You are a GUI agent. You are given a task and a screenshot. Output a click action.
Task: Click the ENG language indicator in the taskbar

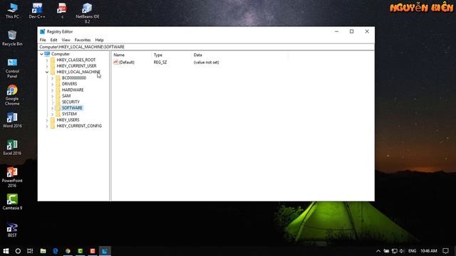(412, 251)
